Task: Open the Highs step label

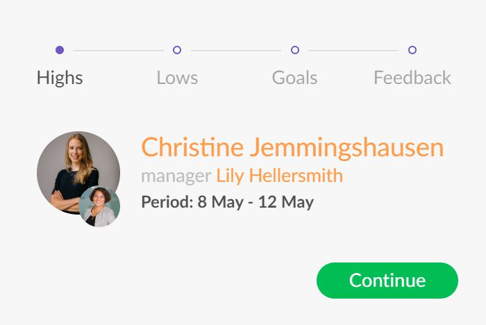Action: click(60, 78)
